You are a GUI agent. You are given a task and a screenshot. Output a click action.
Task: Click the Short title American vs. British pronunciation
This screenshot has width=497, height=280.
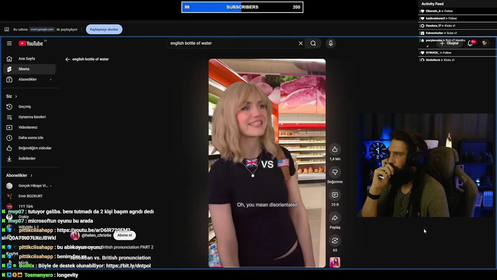coord(111,258)
